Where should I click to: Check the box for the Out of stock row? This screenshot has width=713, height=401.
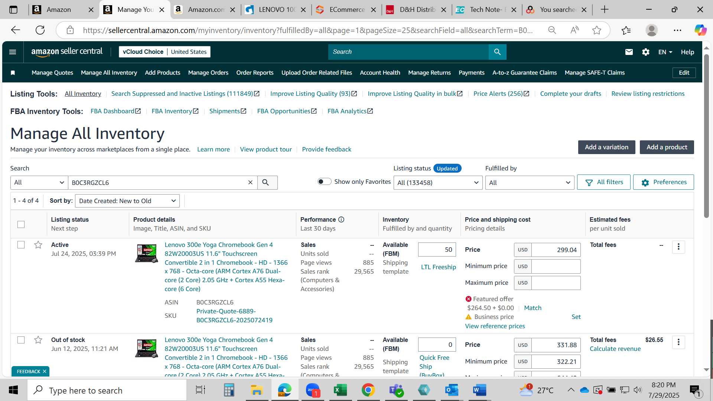point(21,340)
